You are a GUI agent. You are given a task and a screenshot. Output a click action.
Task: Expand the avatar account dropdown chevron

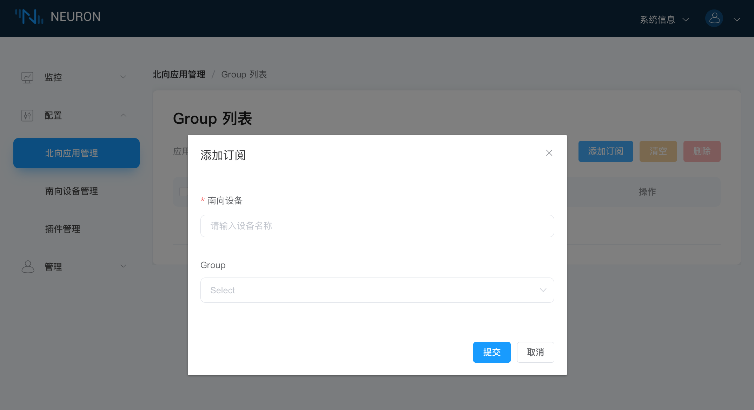(736, 20)
